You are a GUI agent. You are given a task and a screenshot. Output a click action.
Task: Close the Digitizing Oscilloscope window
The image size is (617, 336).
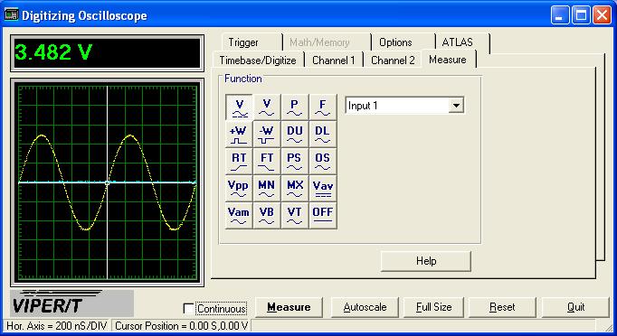click(602, 15)
